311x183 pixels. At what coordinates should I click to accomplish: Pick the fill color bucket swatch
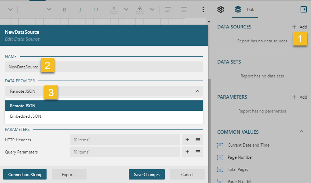[x=140, y=10]
